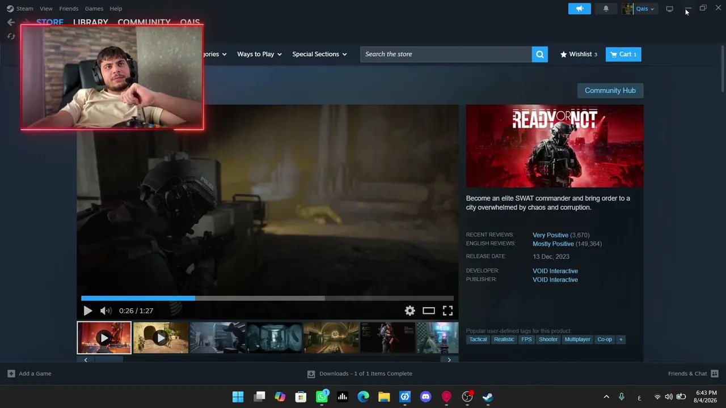The width and height of the screenshot is (726, 408).
Task: Open the notifications bell
Action: [x=606, y=8]
